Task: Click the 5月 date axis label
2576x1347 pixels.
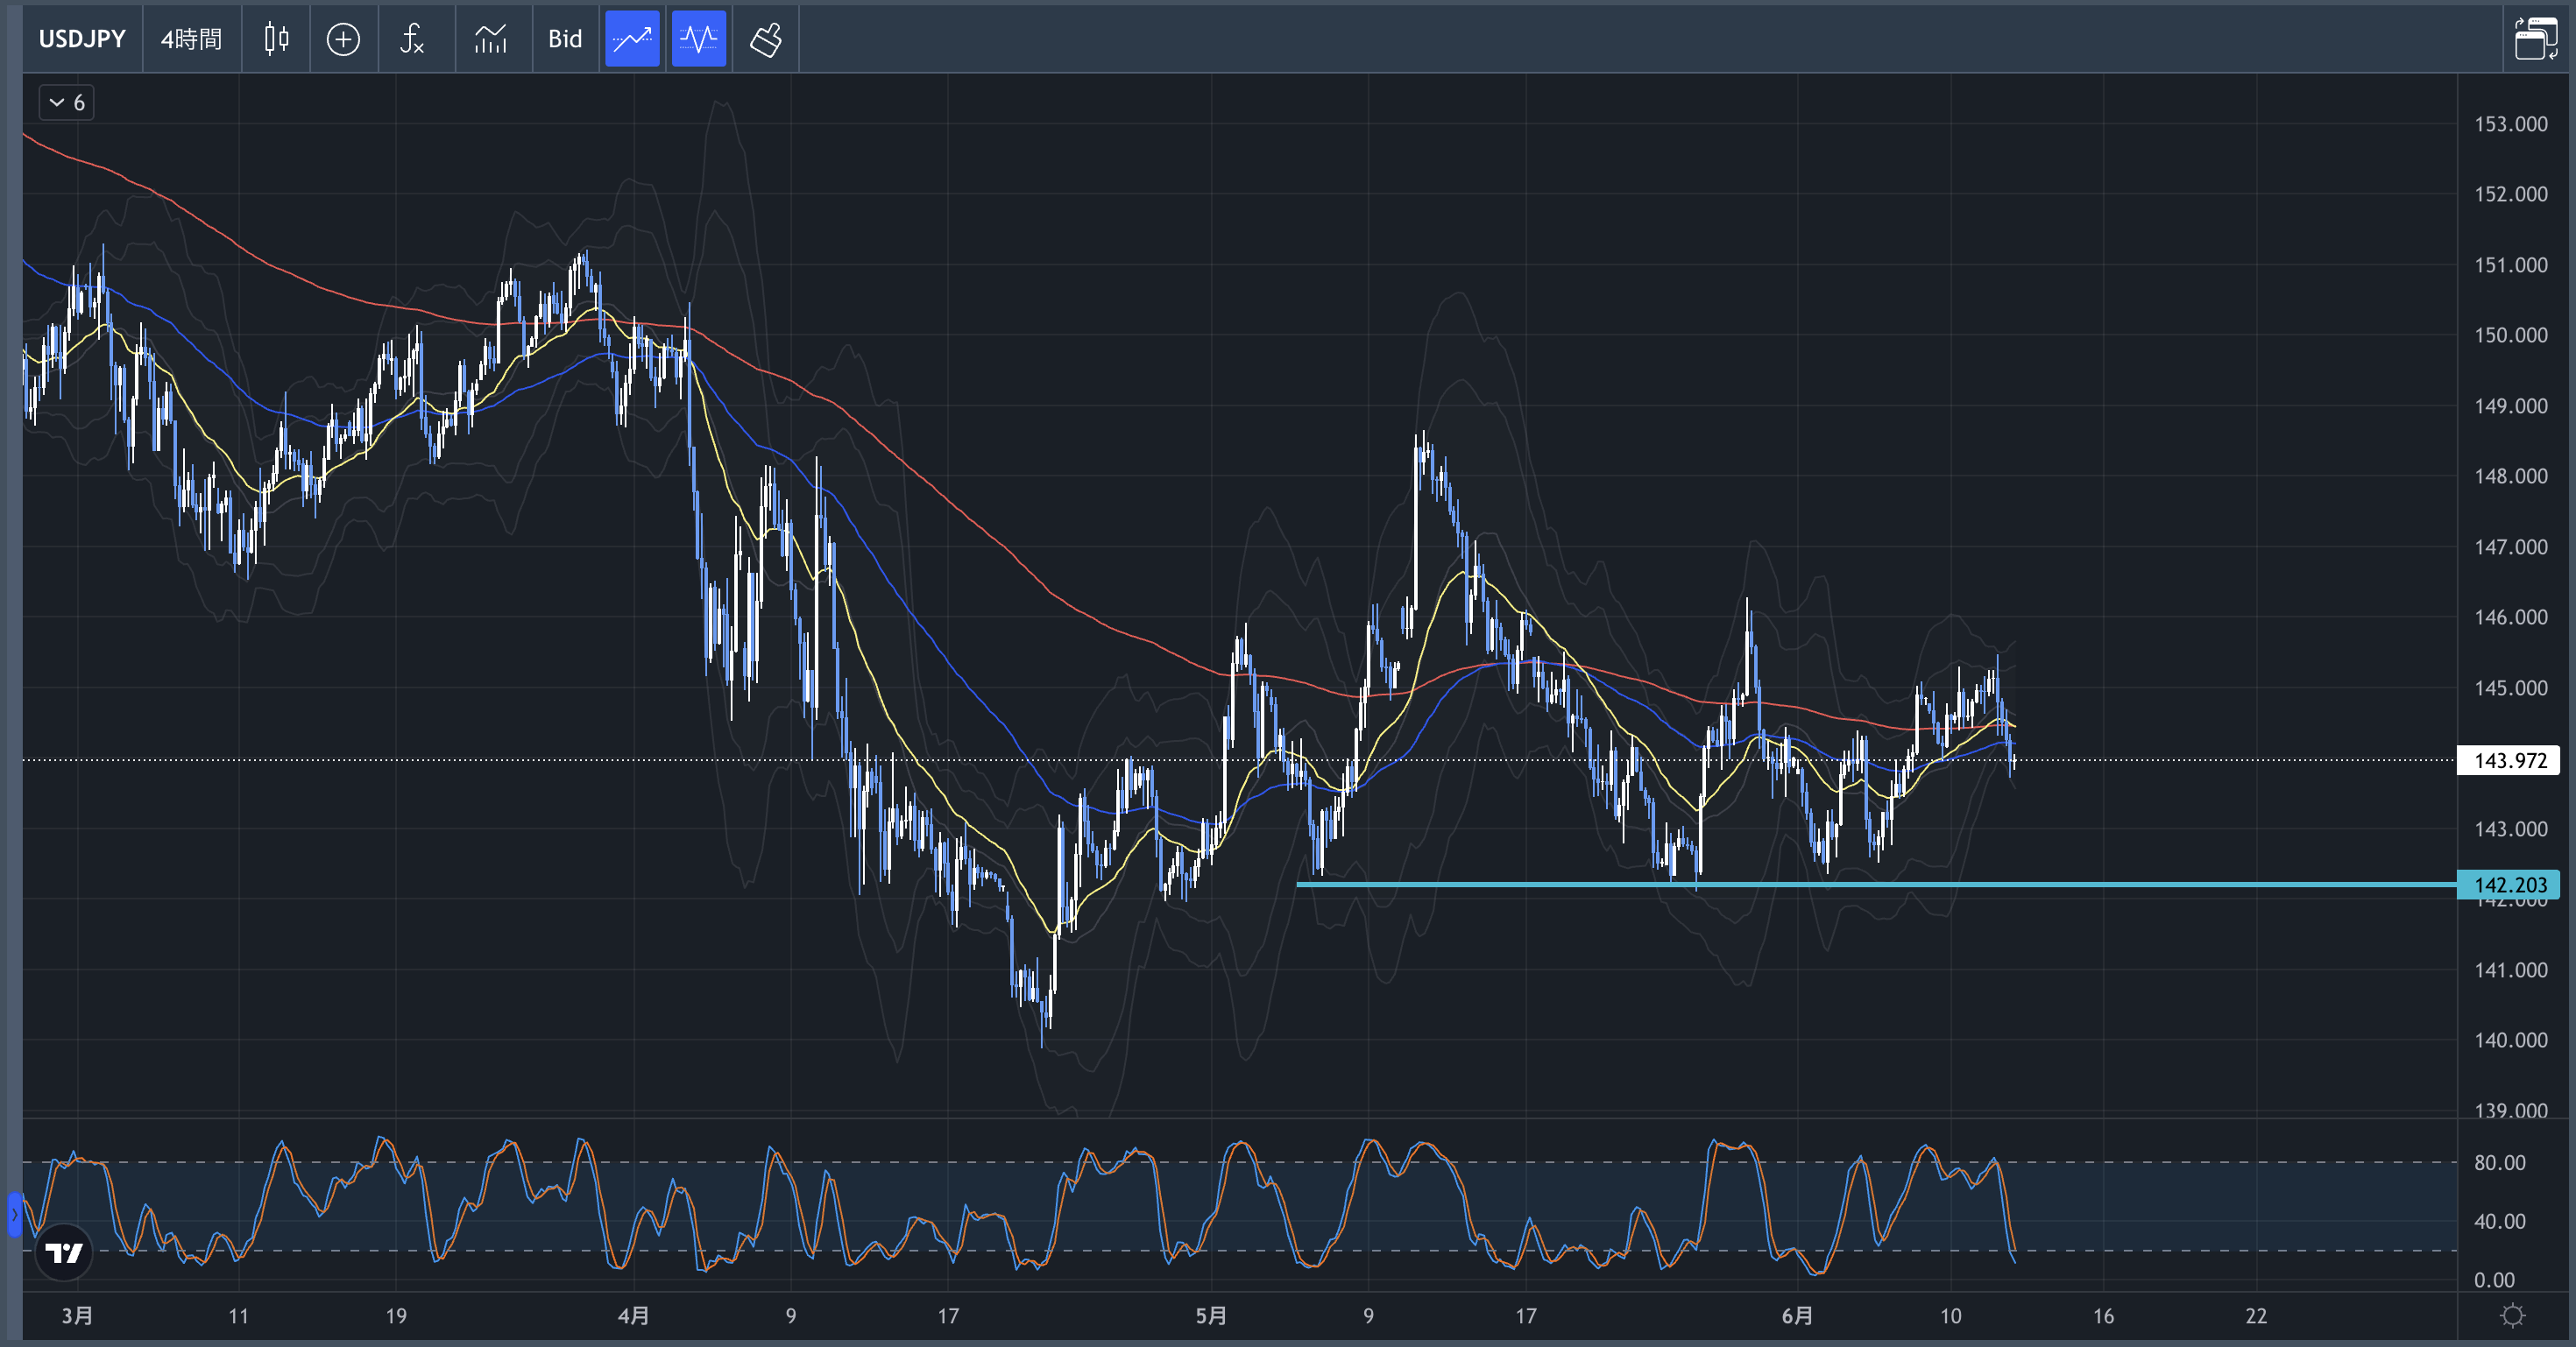Action: (1211, 1315)
